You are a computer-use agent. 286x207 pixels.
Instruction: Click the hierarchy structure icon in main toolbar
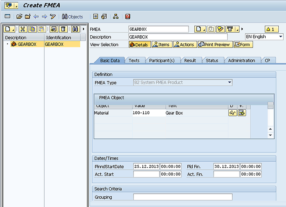pyautogui.click(x=116, y=16)
